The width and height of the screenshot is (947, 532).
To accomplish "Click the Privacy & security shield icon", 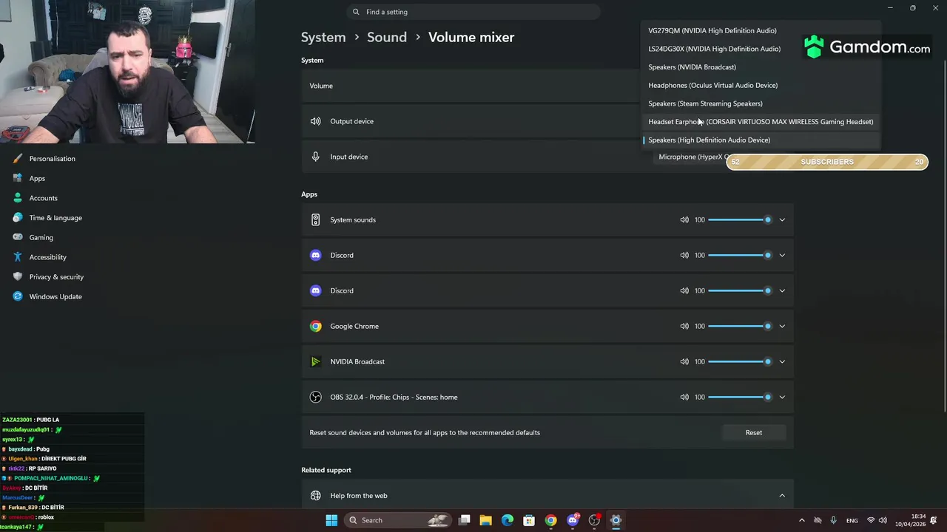I will 17,276.
